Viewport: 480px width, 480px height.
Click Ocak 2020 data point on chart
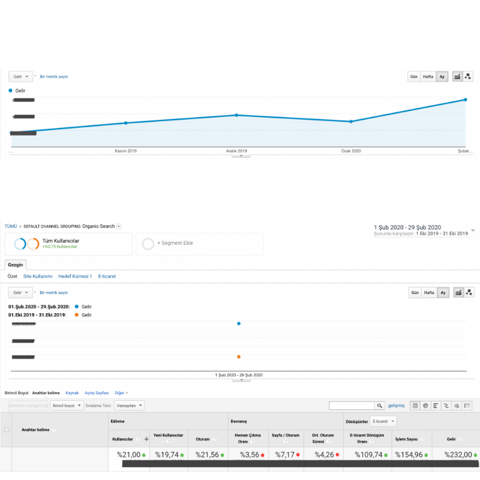click(351, 122)
